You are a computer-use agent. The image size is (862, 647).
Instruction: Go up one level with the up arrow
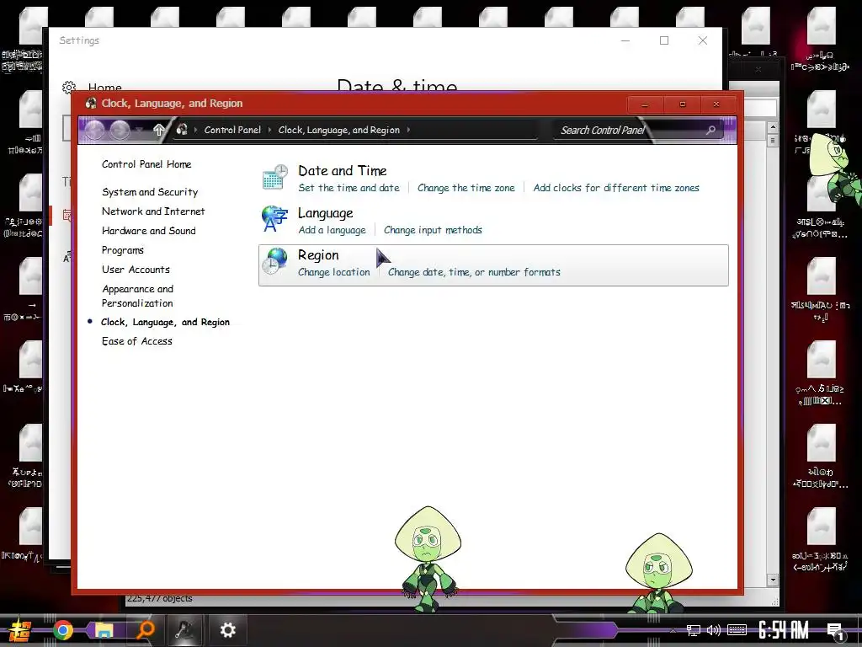click(159, 130)
